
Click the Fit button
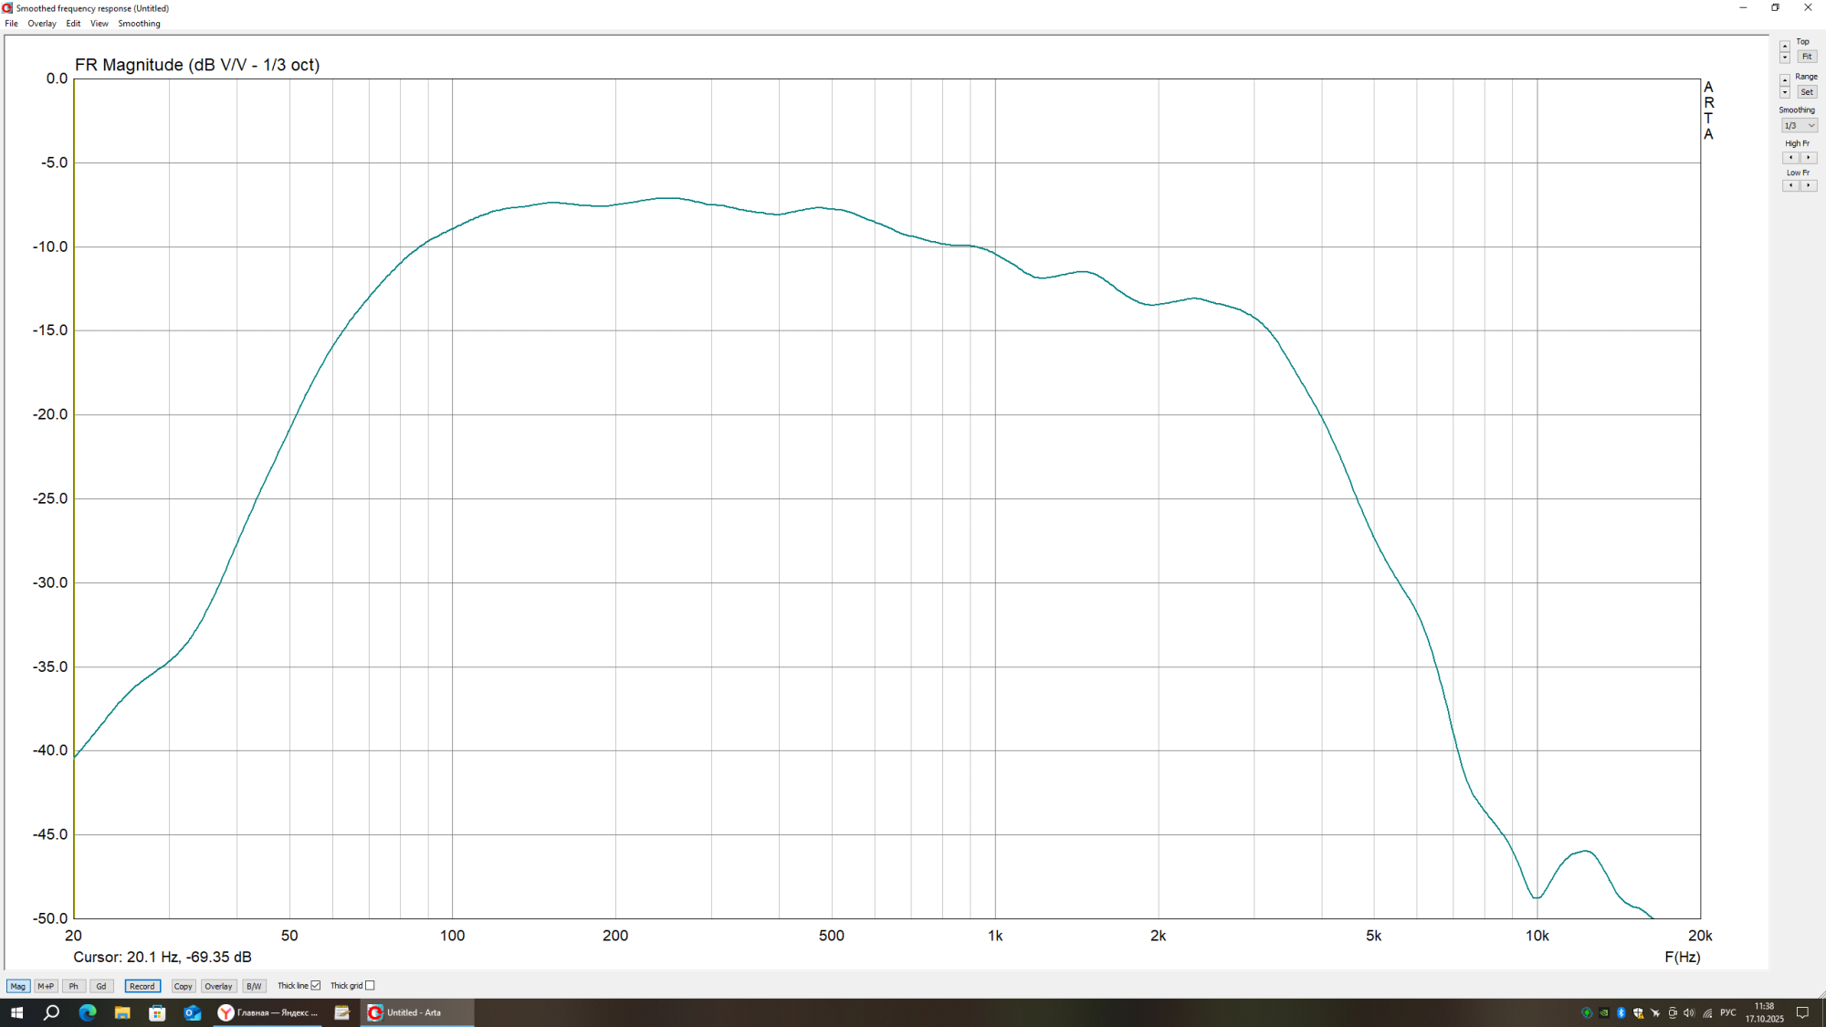click(1807, 57)
